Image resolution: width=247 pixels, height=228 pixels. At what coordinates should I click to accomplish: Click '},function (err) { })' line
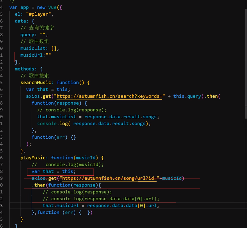[62, 213]
